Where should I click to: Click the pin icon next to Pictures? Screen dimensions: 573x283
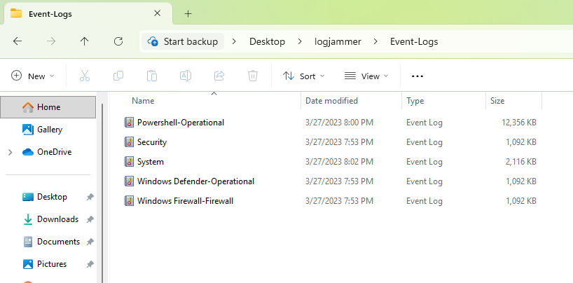[90, 264]
